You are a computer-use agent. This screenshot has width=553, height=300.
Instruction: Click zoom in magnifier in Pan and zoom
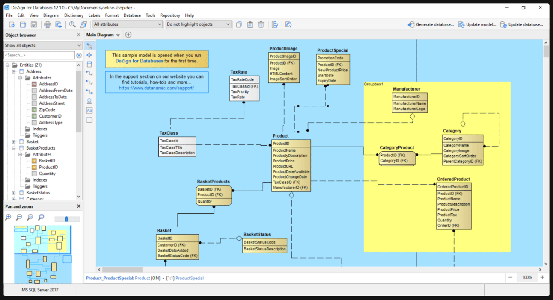click(8, 218)
